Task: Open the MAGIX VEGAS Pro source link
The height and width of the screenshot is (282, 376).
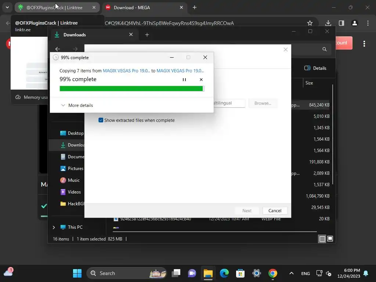Action: pos(126,71)
